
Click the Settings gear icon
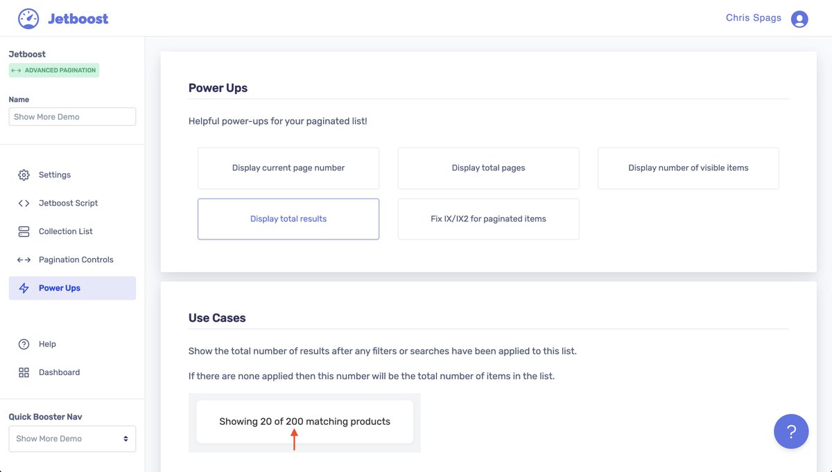tap(24, 175)
